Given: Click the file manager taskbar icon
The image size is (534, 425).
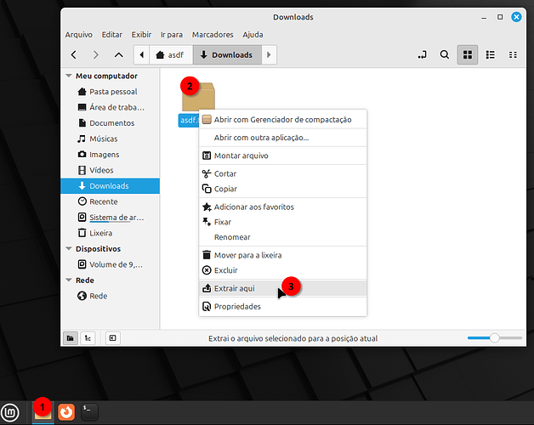Looking at the screenshot, I should (43, 412).
